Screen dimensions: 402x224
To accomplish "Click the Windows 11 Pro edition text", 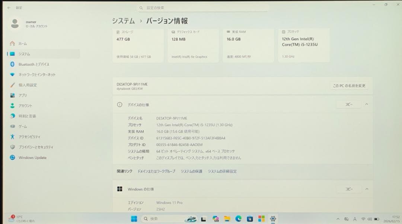I will [169, 203].
